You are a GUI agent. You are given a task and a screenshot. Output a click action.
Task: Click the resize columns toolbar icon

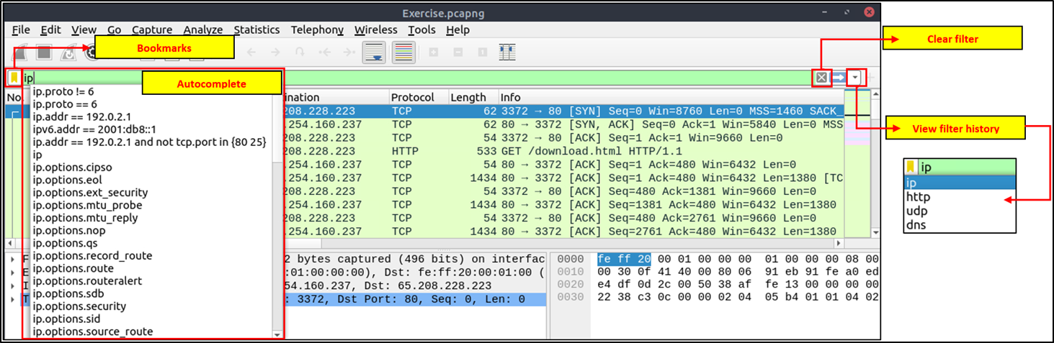(507, 52)
